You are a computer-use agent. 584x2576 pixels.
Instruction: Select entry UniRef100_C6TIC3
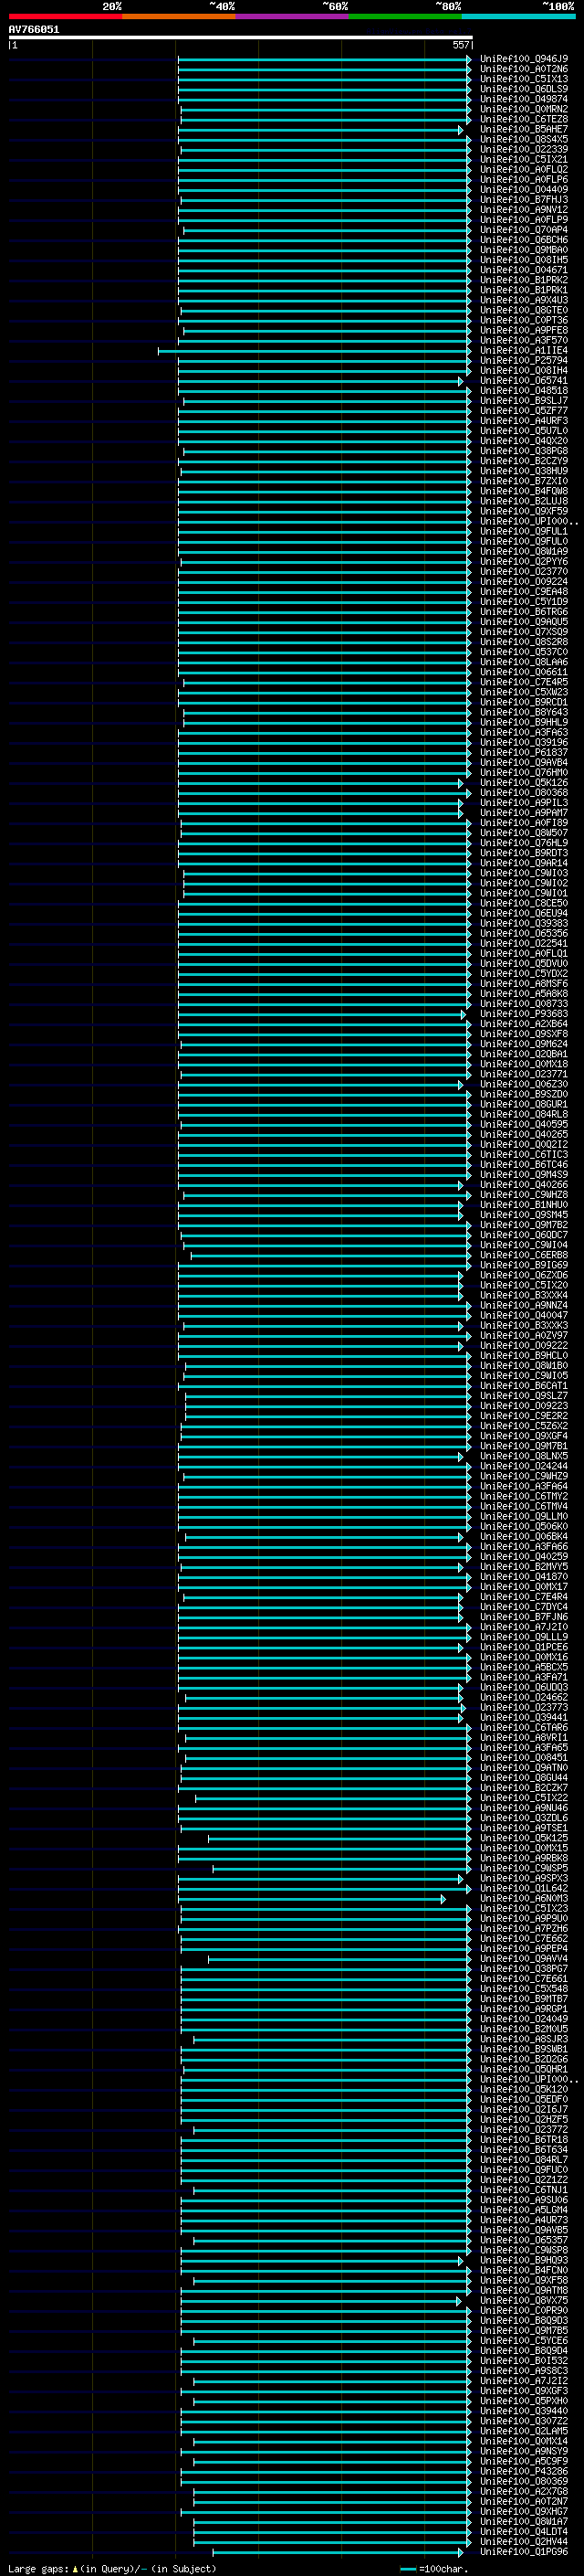(x=524, y=1154)
